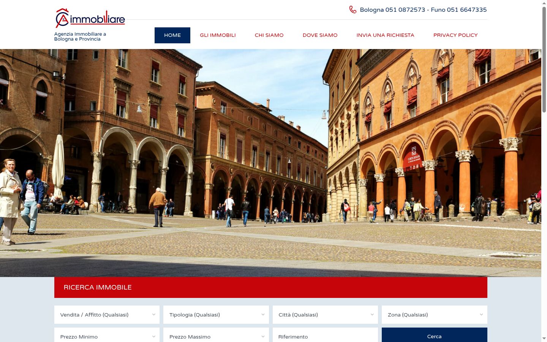Screen dimensions: 547x342
Task: Expand the Prezzo Minimo dropdown
Action: tap(107, 335)
